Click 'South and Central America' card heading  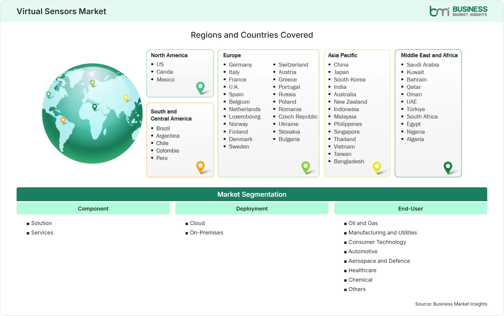(x=171, y=115)
